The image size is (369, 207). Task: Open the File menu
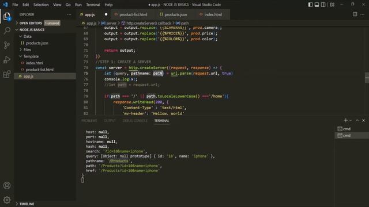[15, 5]
